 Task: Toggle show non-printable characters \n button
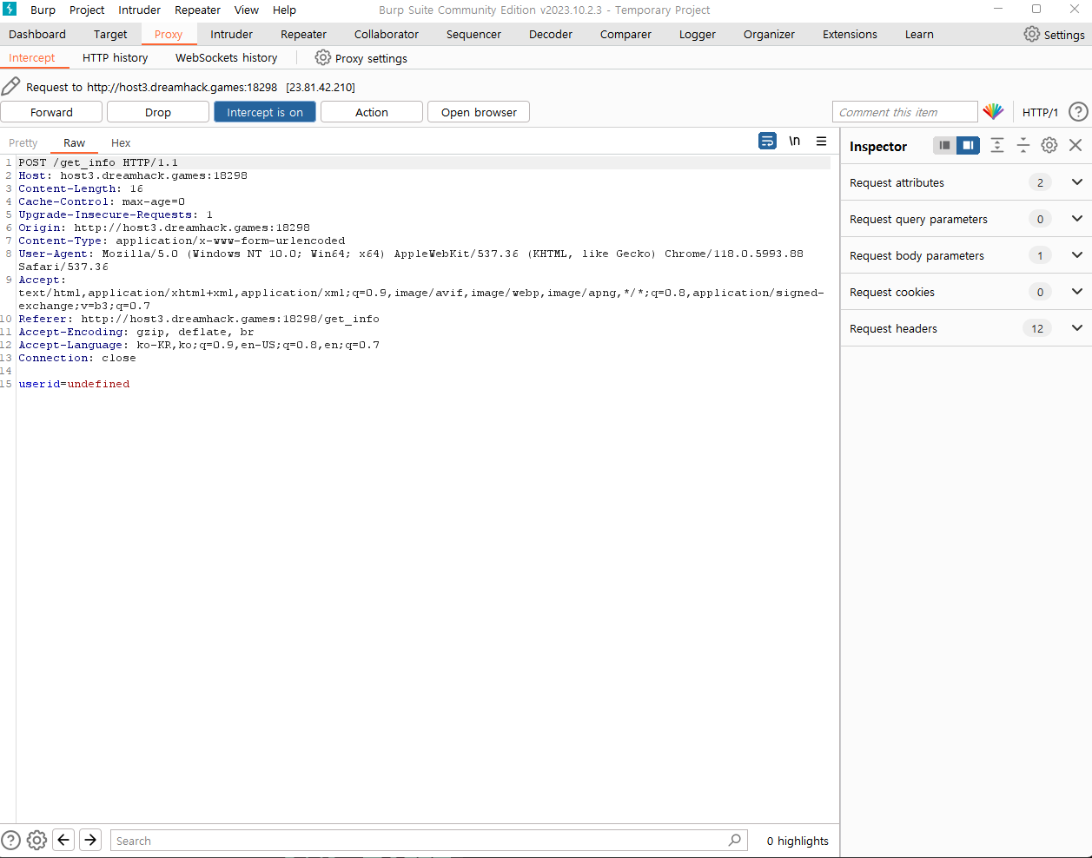point(795,141)
